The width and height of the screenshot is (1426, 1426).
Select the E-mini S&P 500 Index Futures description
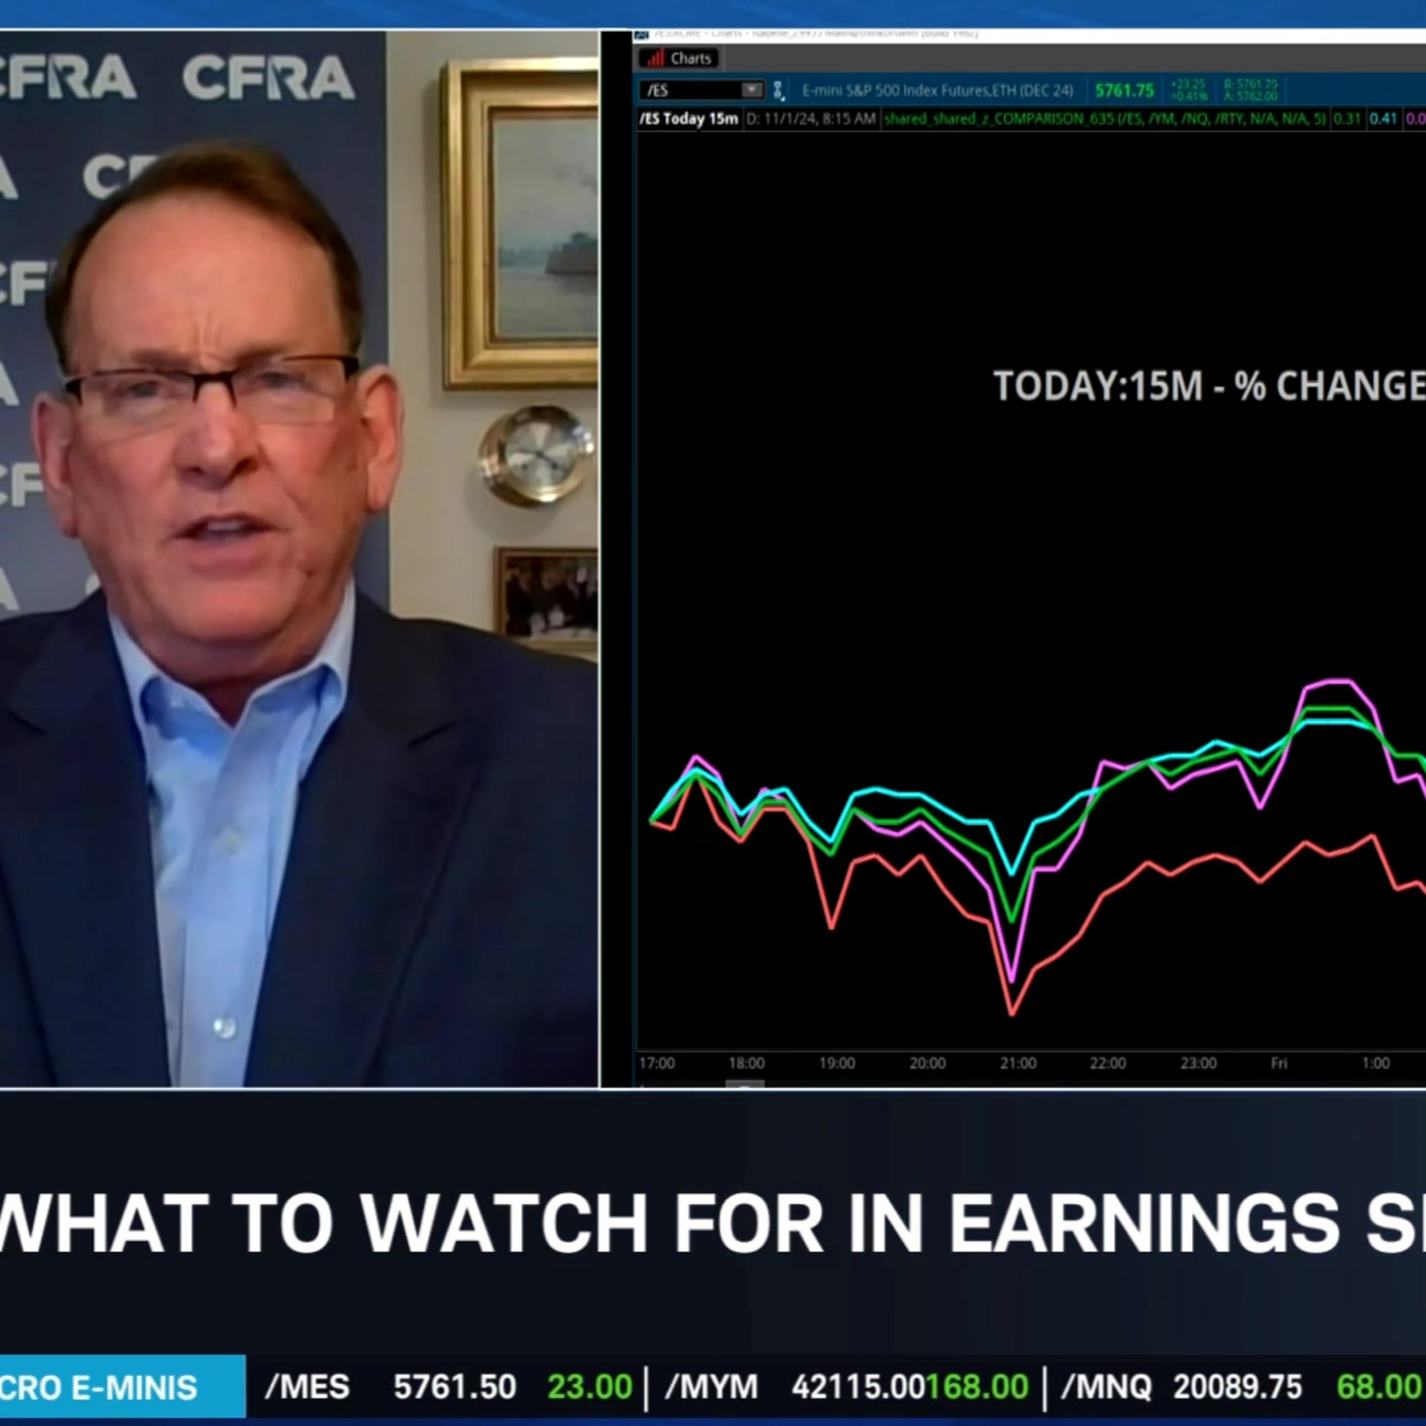(x=936, y=91)
